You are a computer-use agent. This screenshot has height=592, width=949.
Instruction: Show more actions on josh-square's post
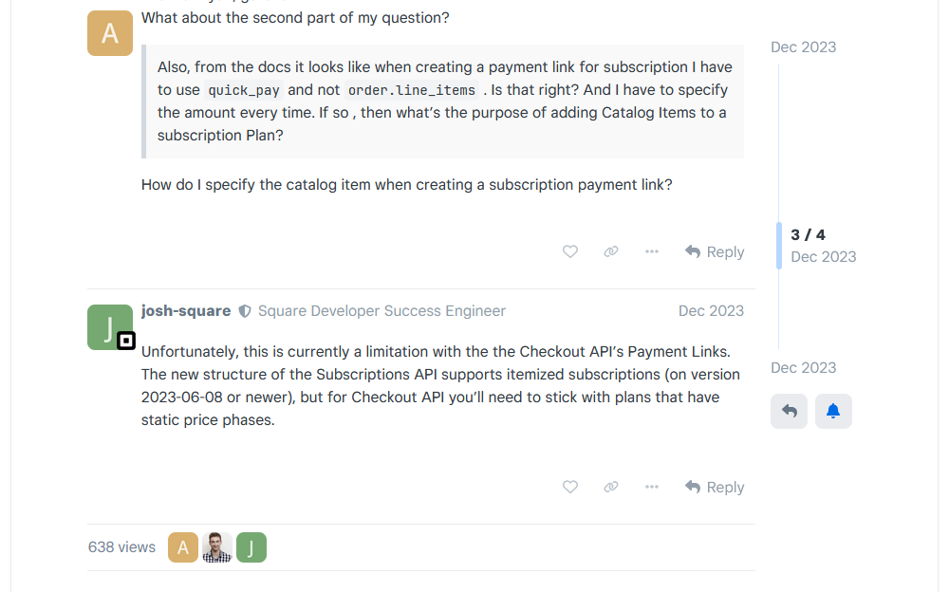pyautogui.click(x=652, y=487)
